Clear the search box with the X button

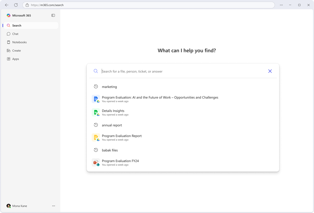[270, 71]
